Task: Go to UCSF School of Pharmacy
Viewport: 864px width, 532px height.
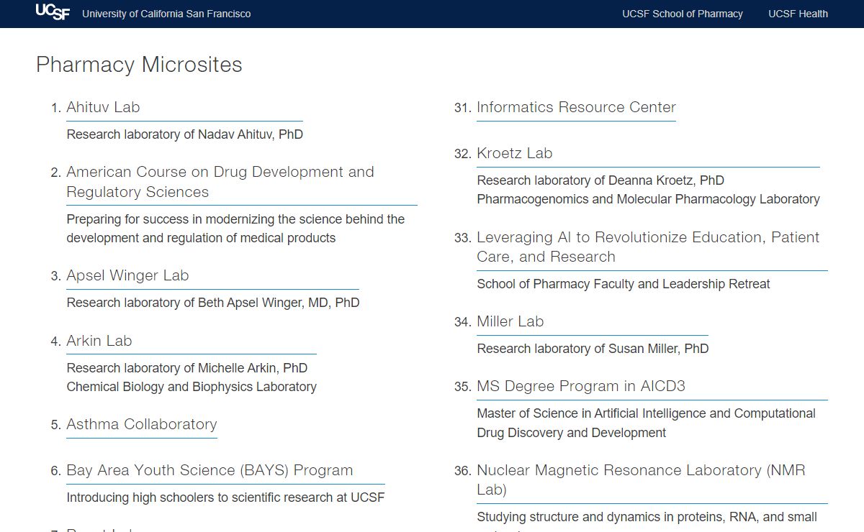Action: 683,14
